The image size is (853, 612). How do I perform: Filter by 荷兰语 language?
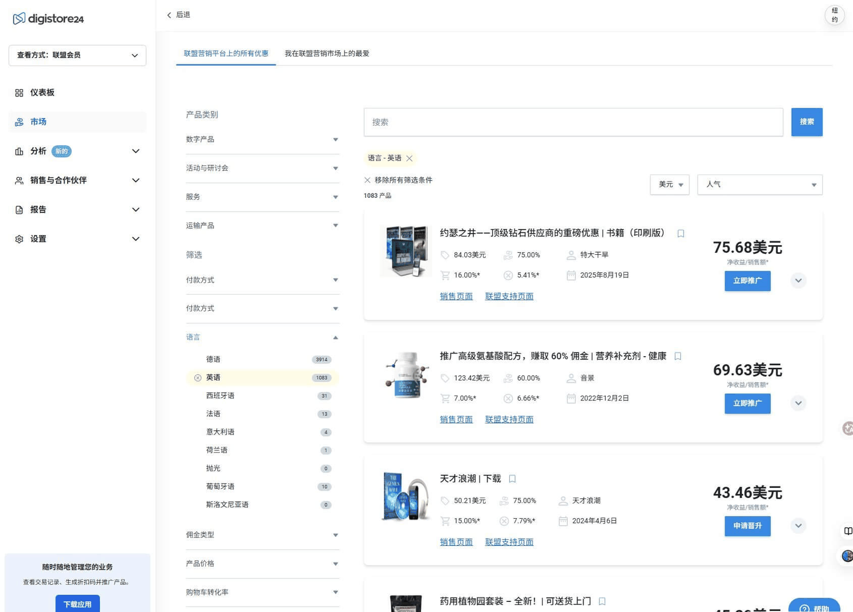[262, 450]
